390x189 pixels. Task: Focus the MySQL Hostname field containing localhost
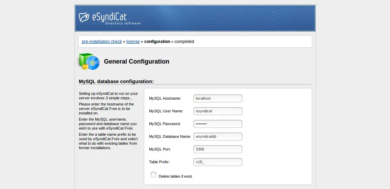point(218,98)
